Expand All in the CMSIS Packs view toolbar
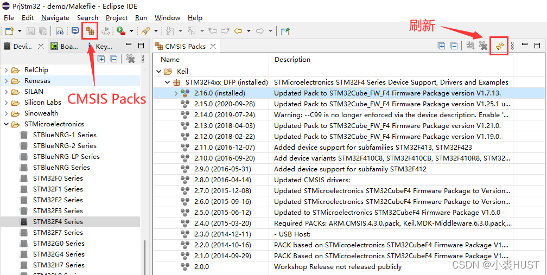This screenshot has width=547, height=275. tap(441, 46)
